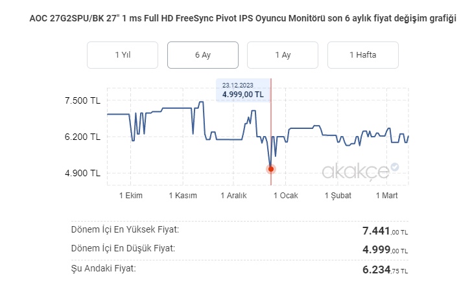472x287 pixels.
Task: Switch to the "6 Ay" range tab
Action: 202,55
